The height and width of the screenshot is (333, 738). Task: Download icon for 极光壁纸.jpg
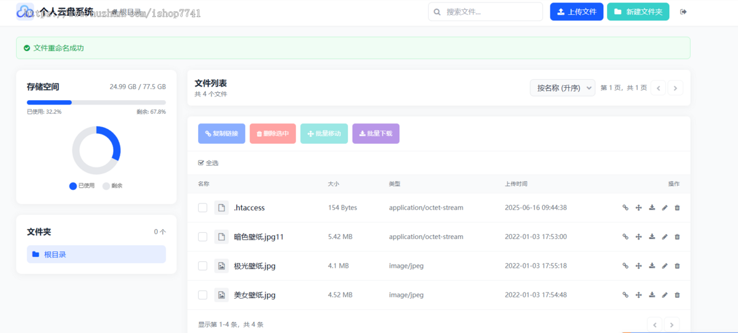[652, 266]
